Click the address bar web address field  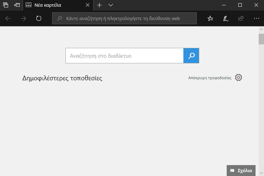(x=124, y=18)
